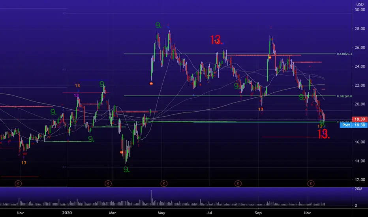368x217 pixels.
Task: Click the 2020 label on the time axis
Action: click(67, 213)
